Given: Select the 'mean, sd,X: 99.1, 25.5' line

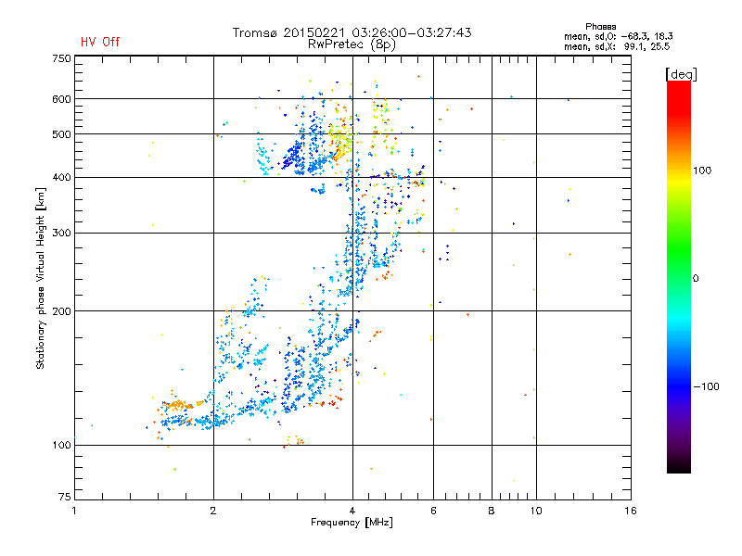Looking at the screenshot, I should click(x=617, y=46).
